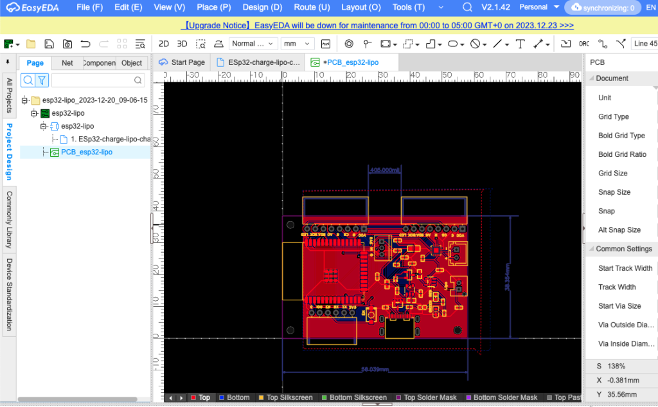
Task: Open the ESp32-charge-lipo schematic tab
Action: click(258, 62)
